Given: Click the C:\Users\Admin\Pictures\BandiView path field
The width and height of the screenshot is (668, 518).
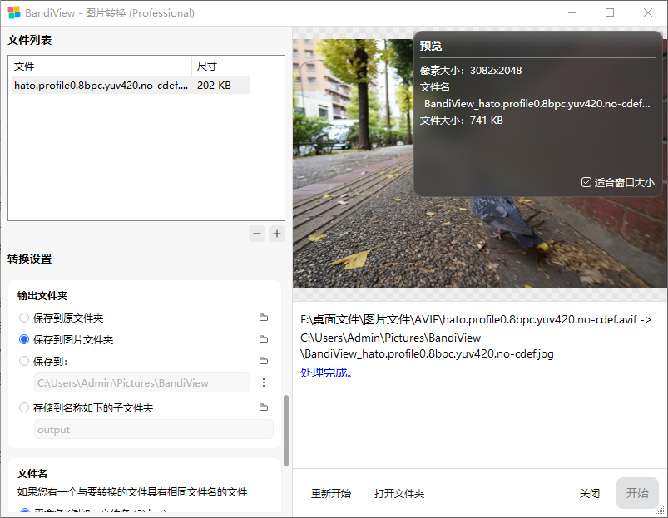Looking at the screenshot, I should pyautogui.click(x=142, y=382).
